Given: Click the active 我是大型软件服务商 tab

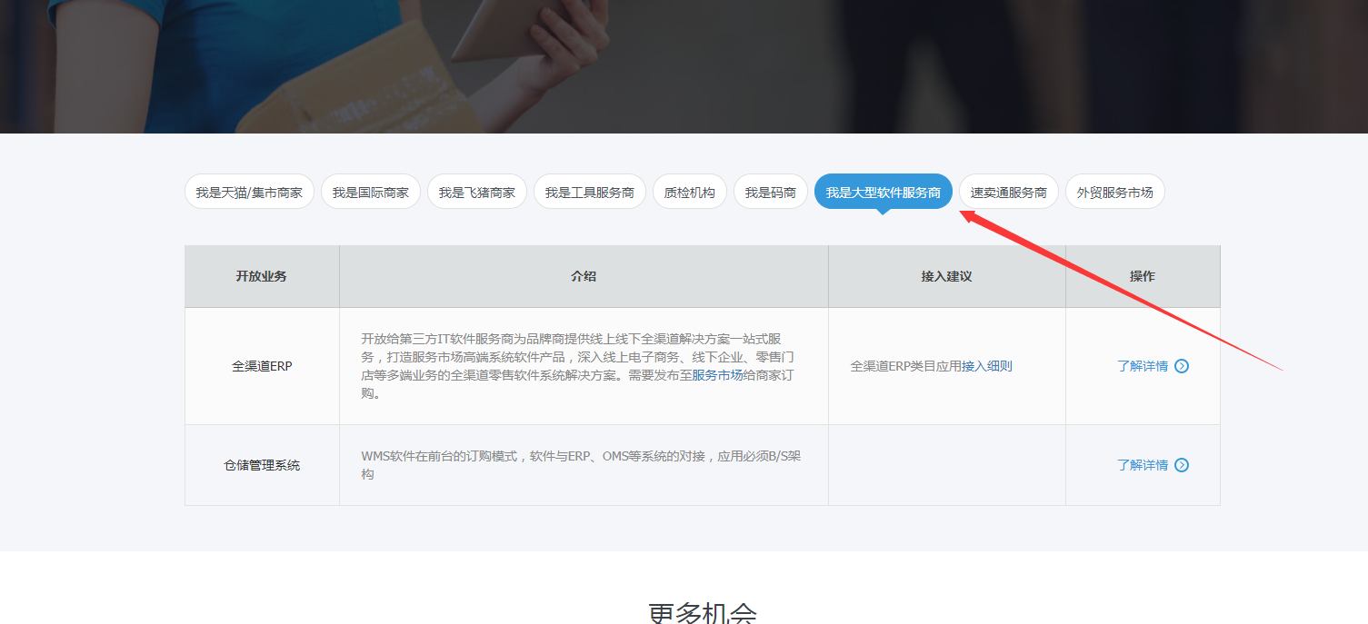Looking at the screenshot, I should pos(883,192).
